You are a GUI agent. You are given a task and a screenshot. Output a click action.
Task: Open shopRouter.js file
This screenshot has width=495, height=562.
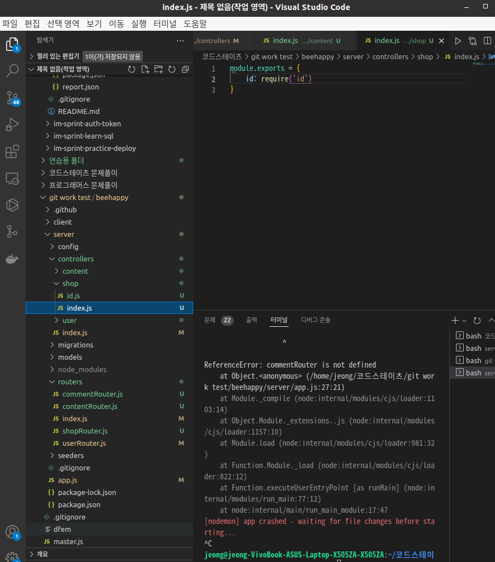click(85, 431)
